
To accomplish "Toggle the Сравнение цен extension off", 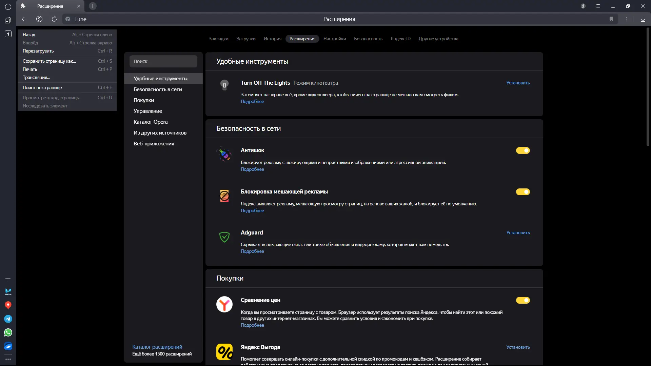I will click(x=523, y=300).
